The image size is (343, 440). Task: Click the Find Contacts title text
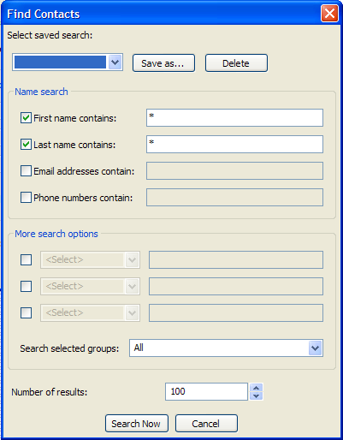point(43,14)
